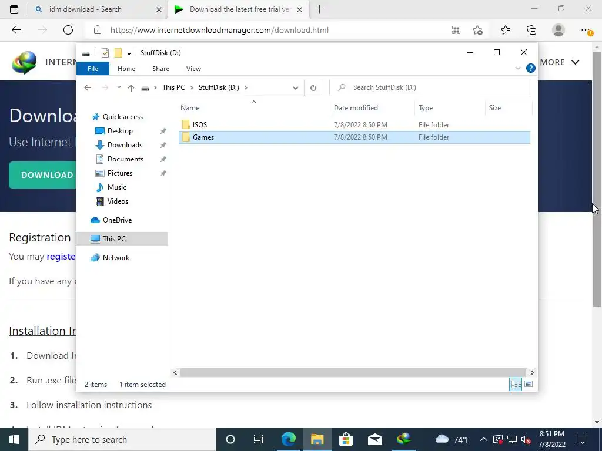602x451 pixels.
Task: Select Network in navigation pane
Action: 116,258
